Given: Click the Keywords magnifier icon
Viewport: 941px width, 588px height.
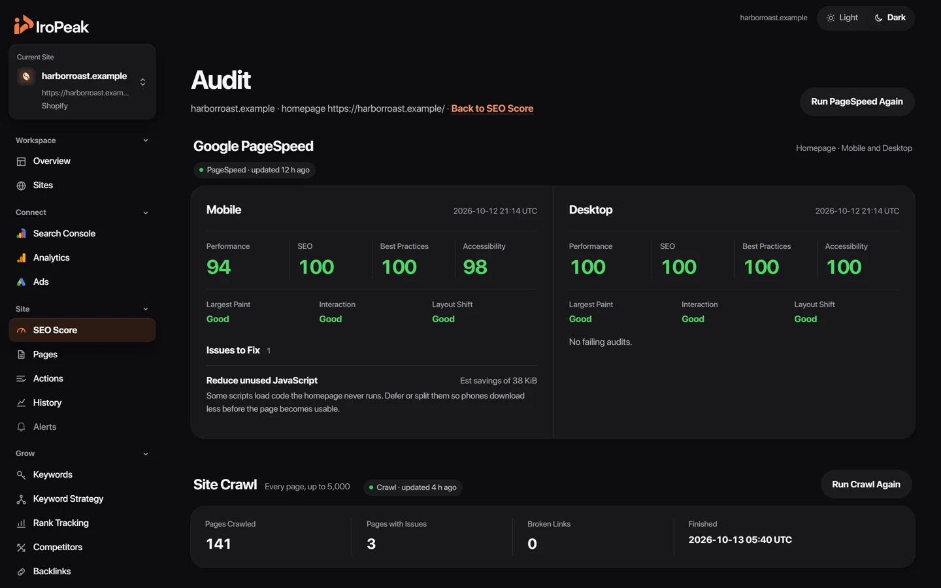Looking at the screenshot, I should pos(21,475).
